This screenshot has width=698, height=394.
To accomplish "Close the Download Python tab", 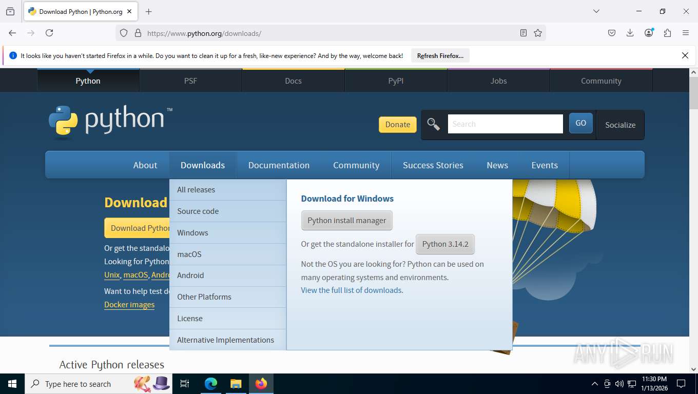I will pos(129,11).
